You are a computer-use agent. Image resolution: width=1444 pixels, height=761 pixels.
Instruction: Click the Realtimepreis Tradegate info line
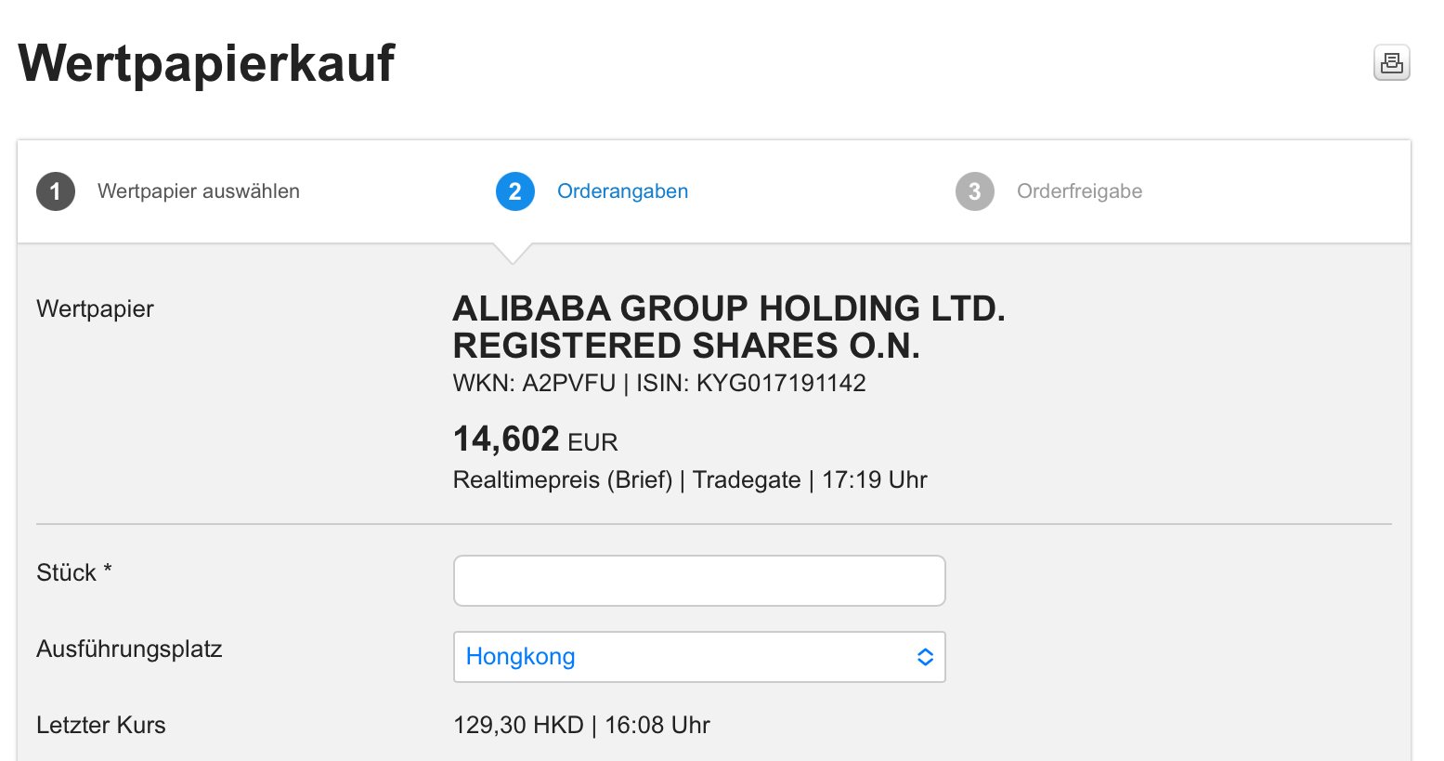[689, 479]
